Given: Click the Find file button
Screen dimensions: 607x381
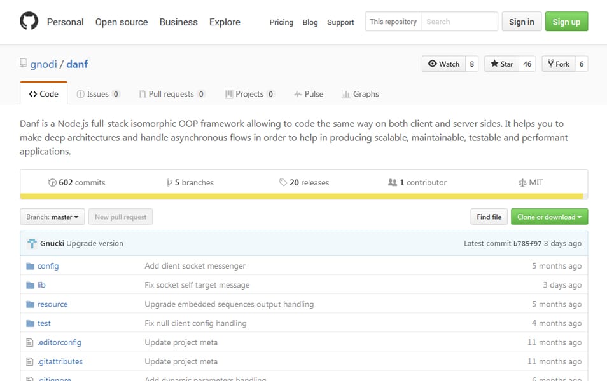Looking at the screenshot, I should [x=489, y=217].
